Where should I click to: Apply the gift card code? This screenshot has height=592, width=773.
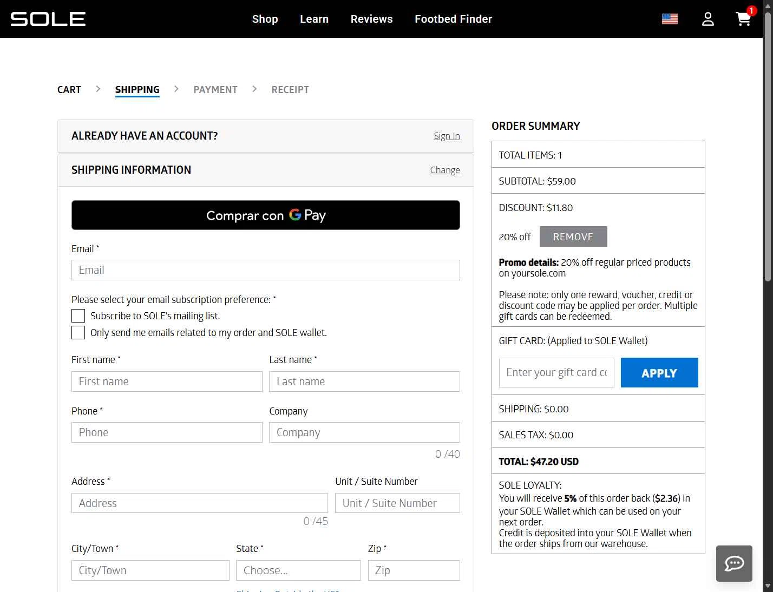pos(659,372)
